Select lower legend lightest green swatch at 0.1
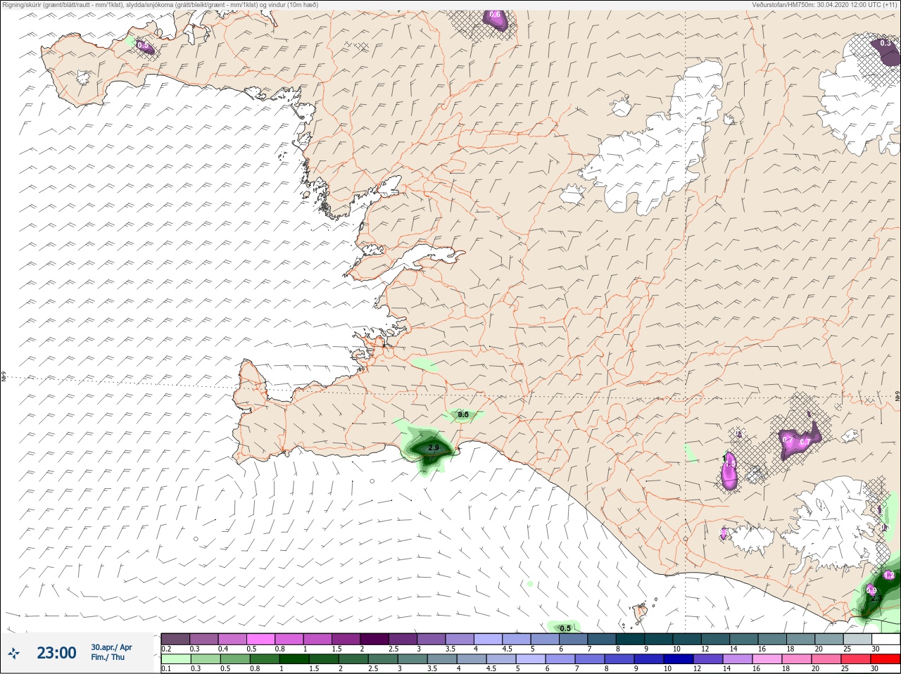The width and height of the screenshot is (901, 674). click(x=175, y=659)
